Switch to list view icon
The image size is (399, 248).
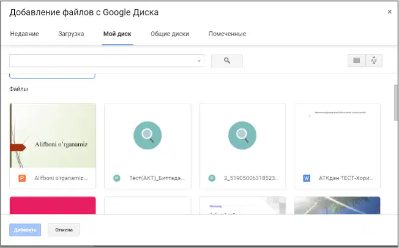[357, 61]
